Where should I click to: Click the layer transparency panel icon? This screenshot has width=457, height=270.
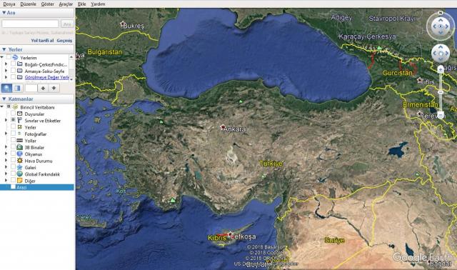[17, 88]
